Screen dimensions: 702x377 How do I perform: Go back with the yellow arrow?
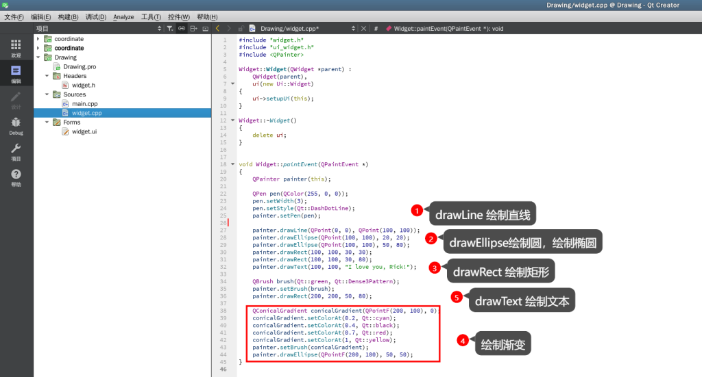coord(218,29)
